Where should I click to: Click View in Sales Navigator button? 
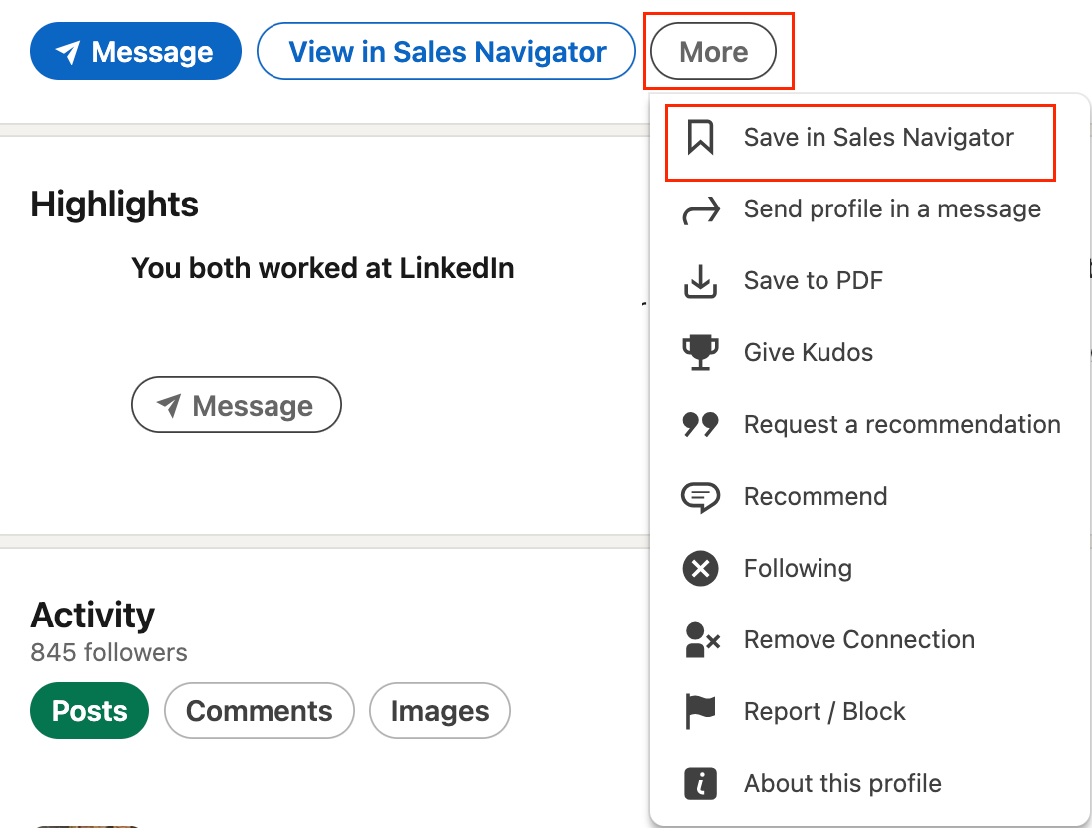tap(446, 52)
